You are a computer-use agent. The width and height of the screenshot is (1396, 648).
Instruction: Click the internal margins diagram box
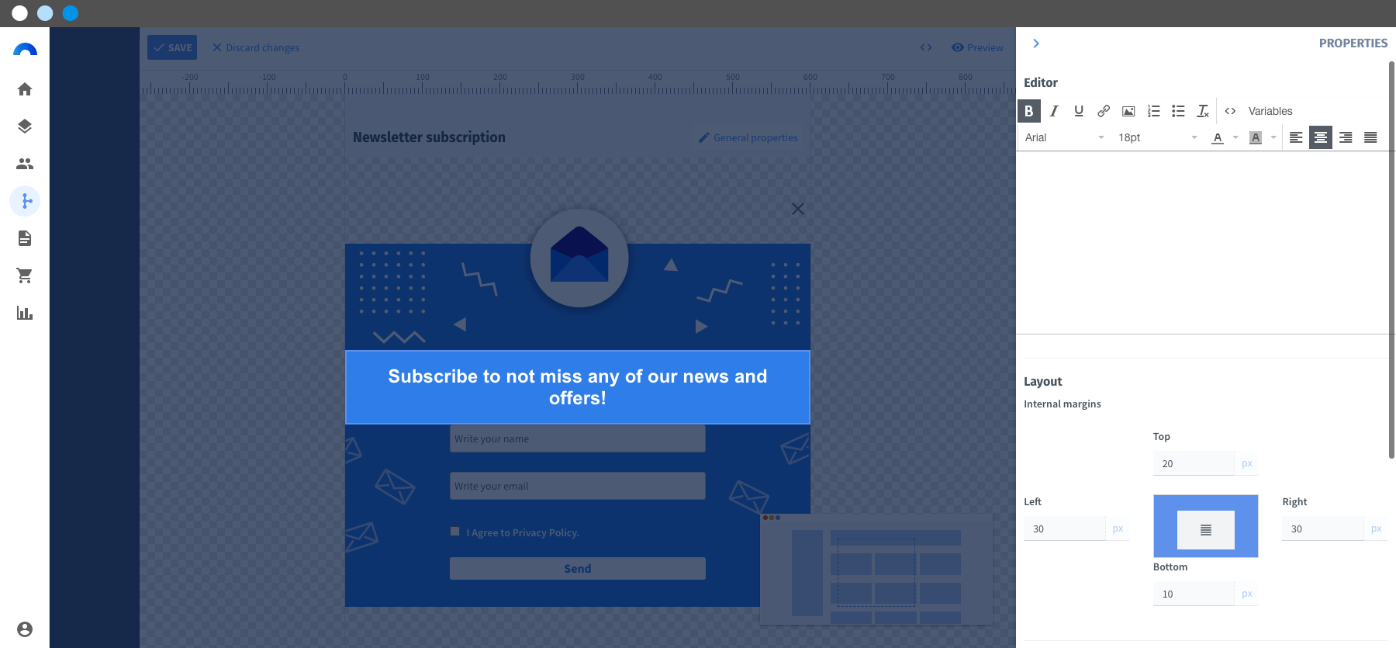point(1206,526)
